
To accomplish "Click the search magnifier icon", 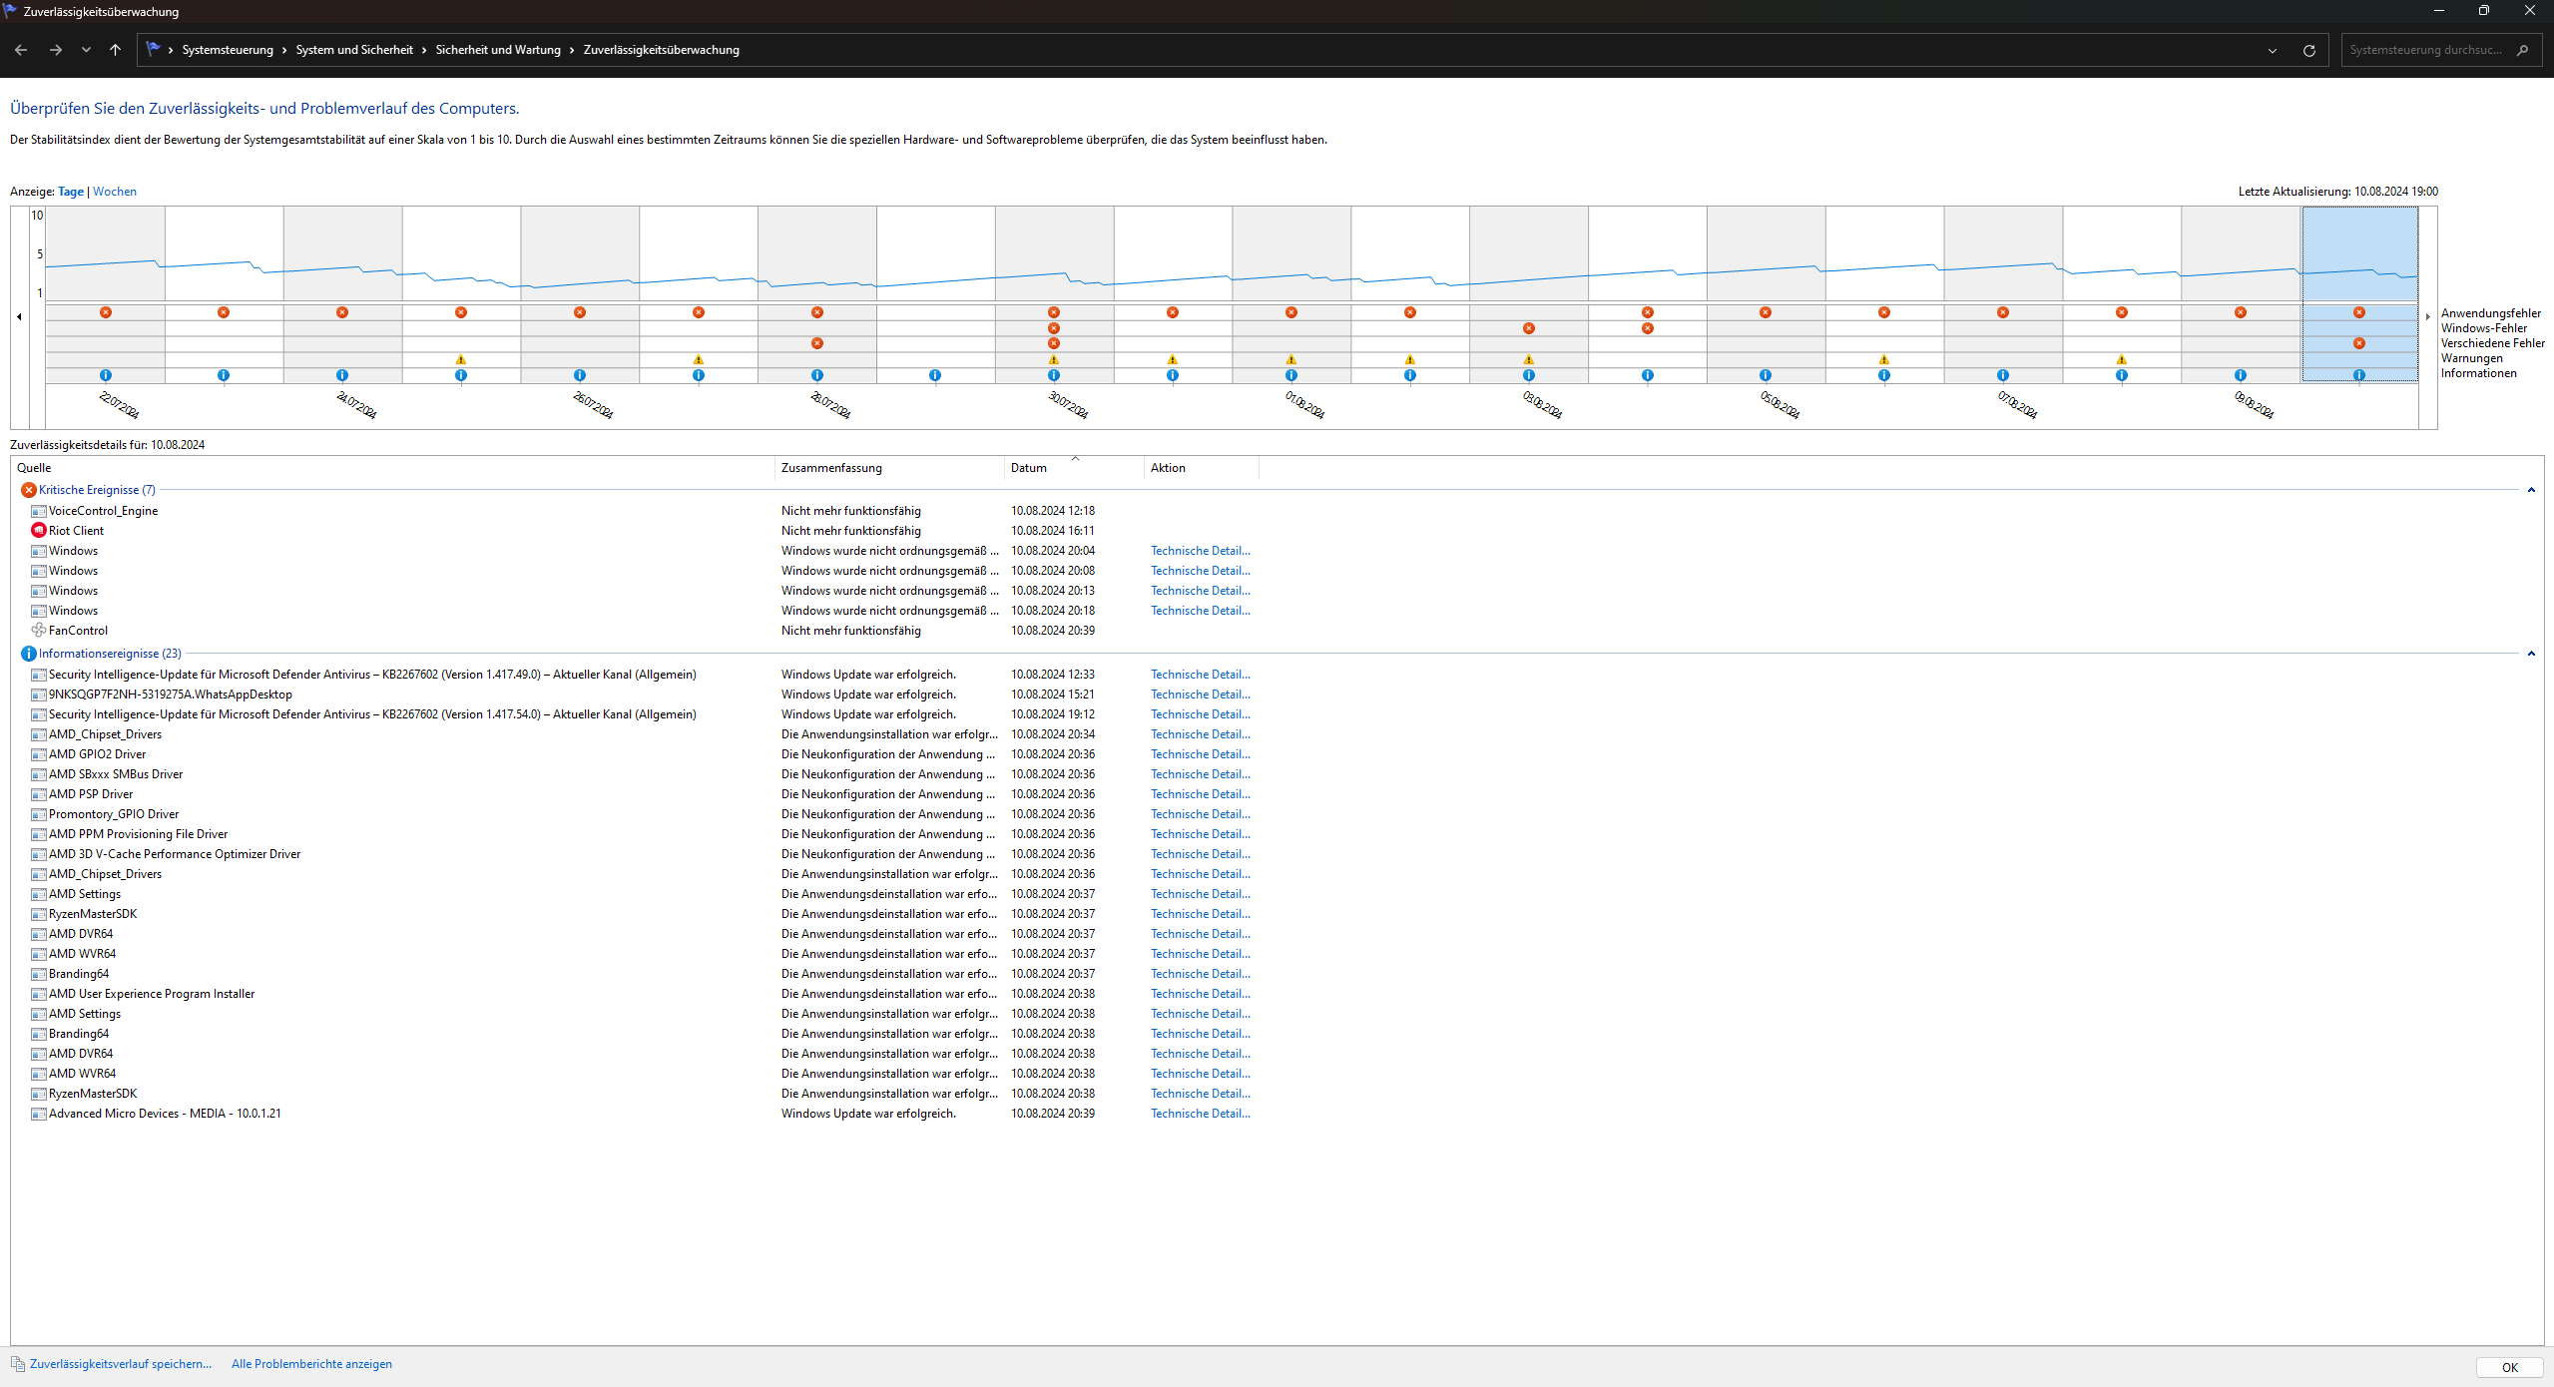I will 2522,50.
